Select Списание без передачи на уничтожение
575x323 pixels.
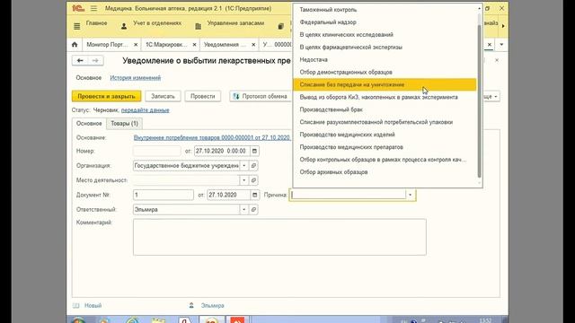coord(385,84)
